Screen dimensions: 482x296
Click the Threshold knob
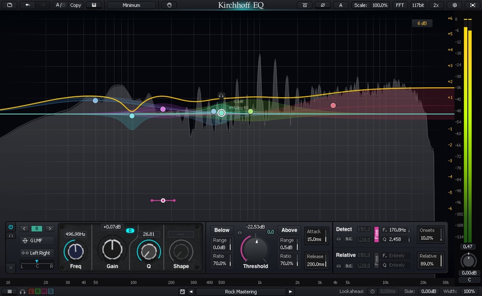[255, 250]
